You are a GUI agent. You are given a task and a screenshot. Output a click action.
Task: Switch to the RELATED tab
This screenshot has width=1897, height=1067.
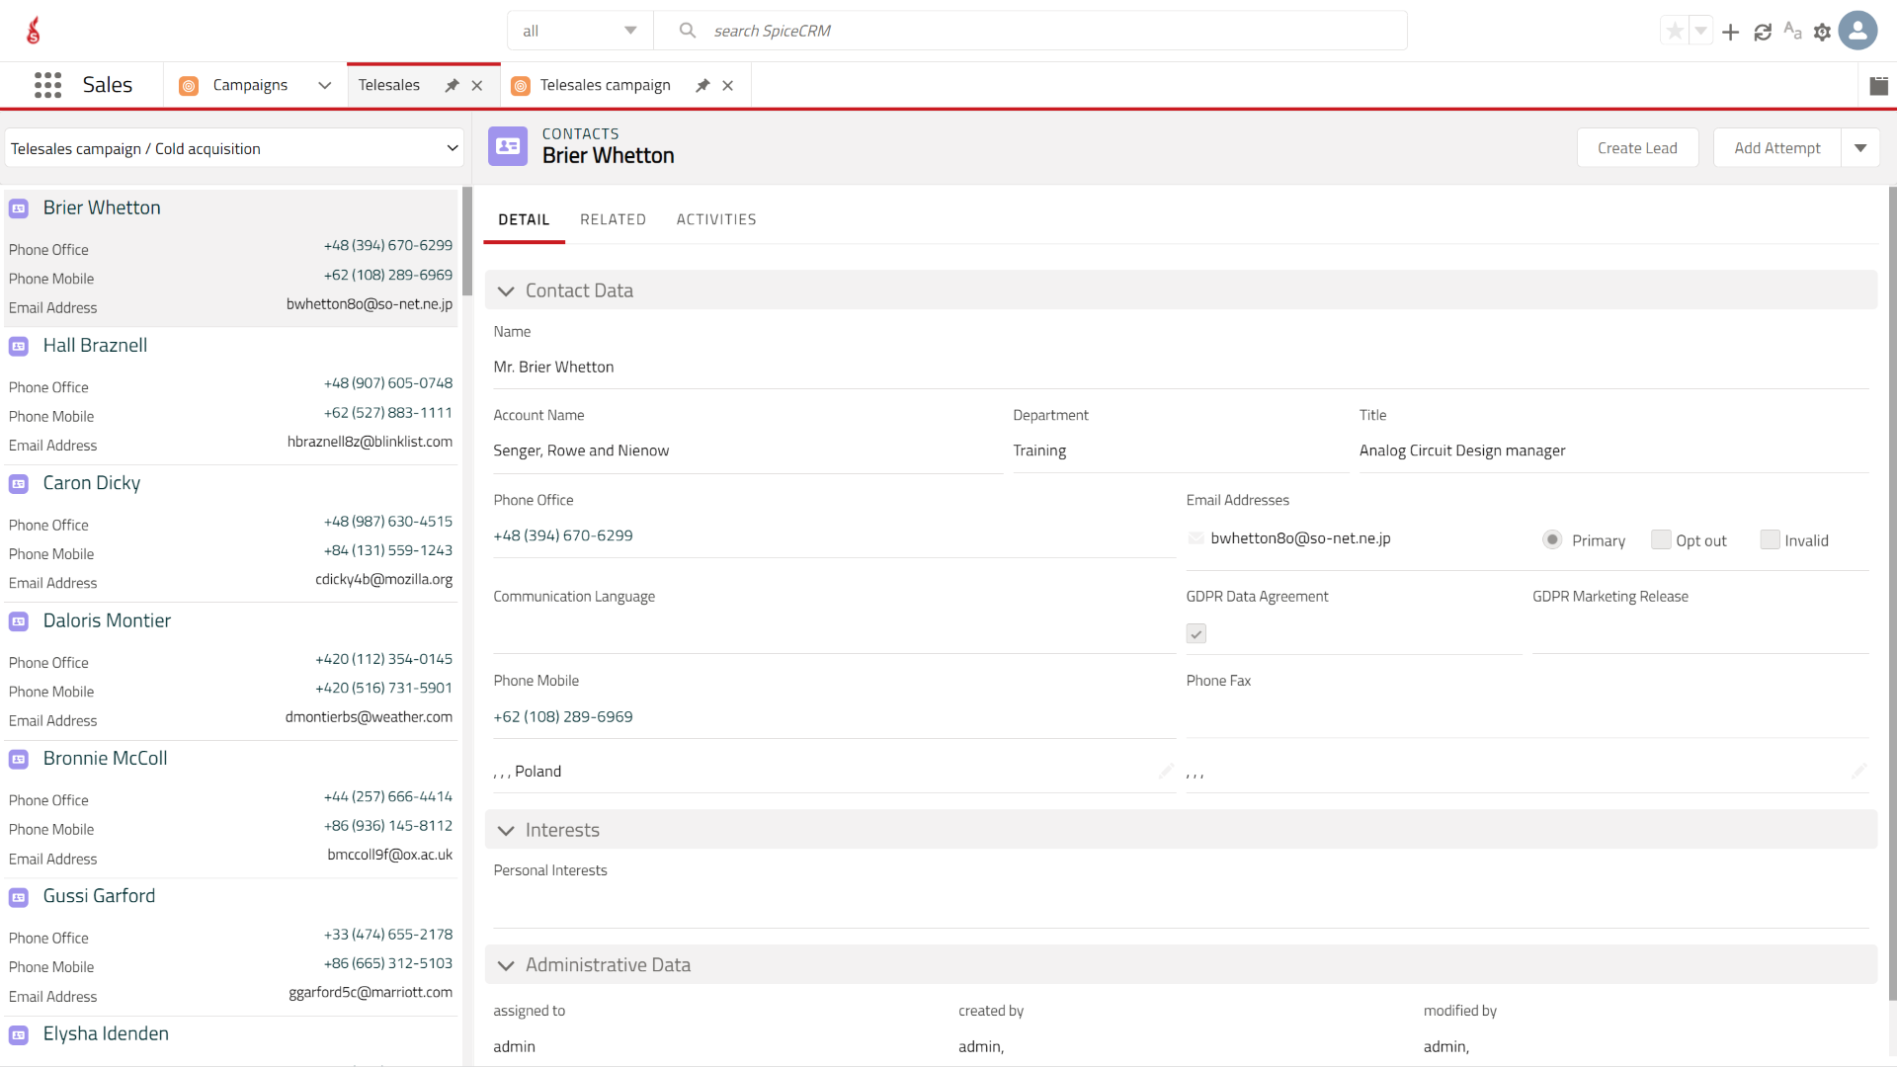click(613, 219)
